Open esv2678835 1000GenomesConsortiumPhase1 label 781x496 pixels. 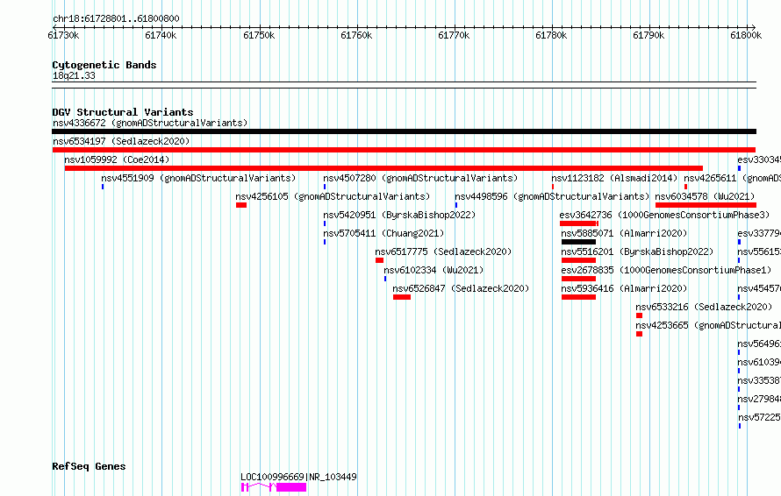pos(666,270)
